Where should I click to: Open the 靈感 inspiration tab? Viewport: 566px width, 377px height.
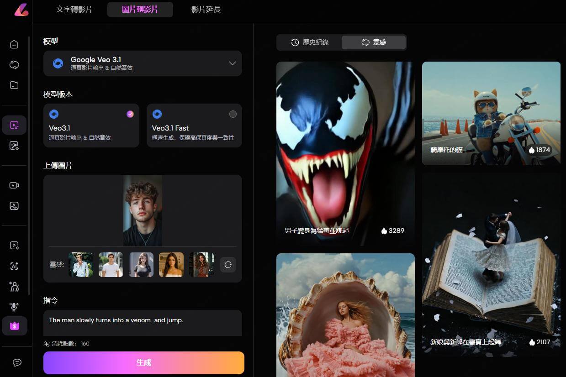[374, 42]
